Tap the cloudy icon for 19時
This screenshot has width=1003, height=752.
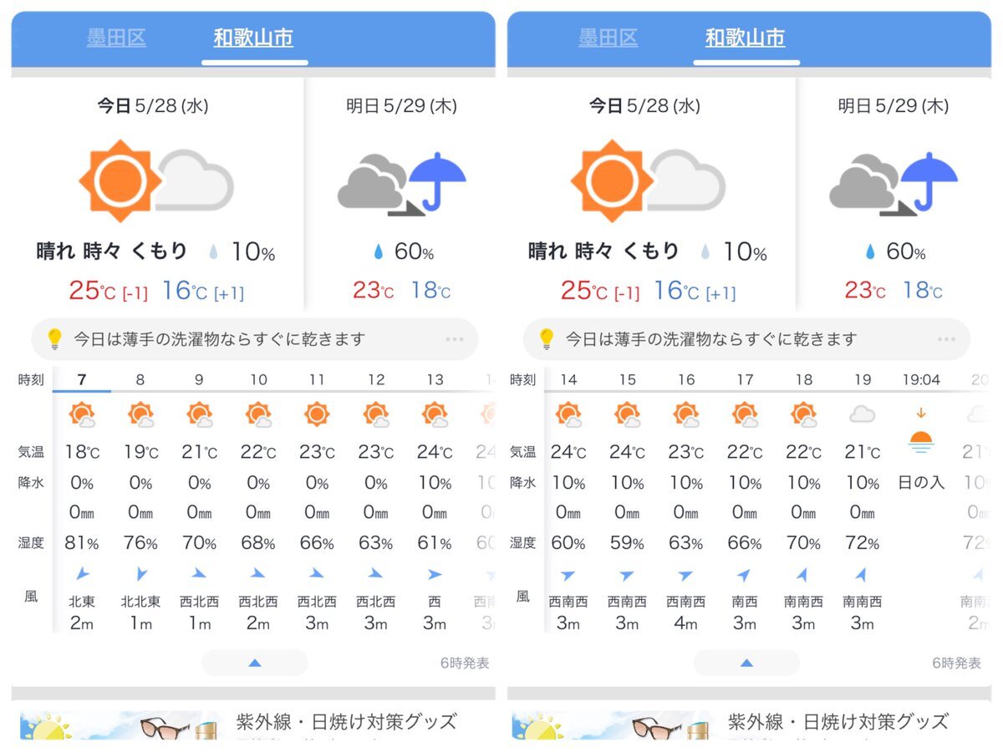pos(862,414)
